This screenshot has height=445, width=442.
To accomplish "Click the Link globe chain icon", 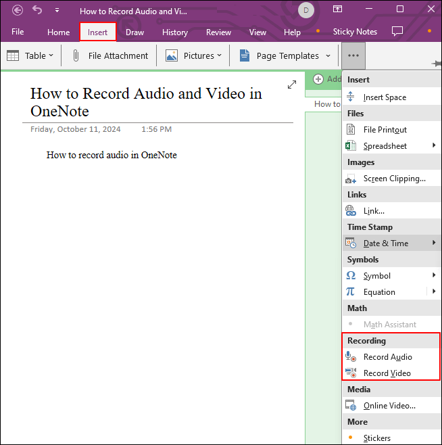I will (x=351, y=211).
